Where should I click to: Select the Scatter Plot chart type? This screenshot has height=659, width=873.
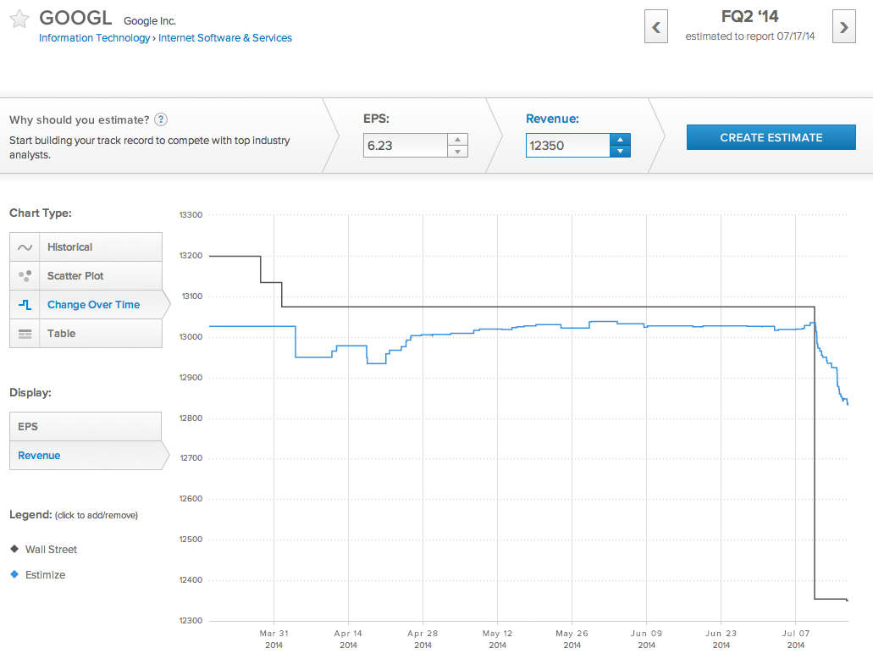click(86, 276)
